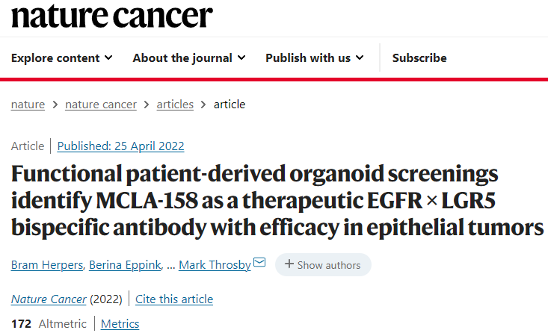This screenshot has width=548, height=336.
Task: Open author Berina Eppink link
Action: tap(125, 265)
